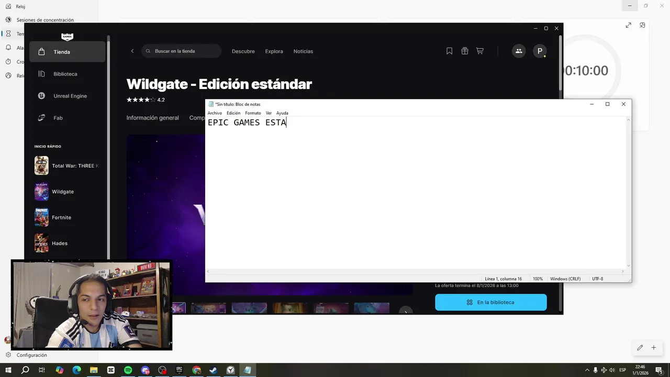Open Edición menu in Bloc de notas

(233, 113)
